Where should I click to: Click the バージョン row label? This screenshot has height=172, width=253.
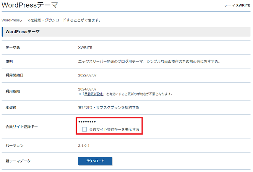[x=15, y=146]
